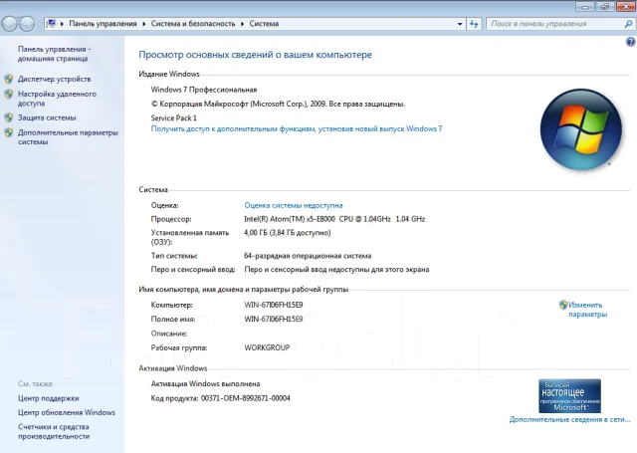Click the Windows 7 Профессиональная text
Screen dimensions: 637x453
[x=204, y=90]
